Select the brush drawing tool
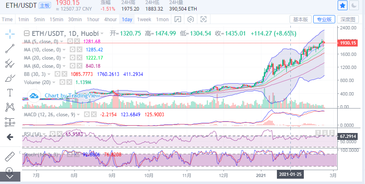 click(x=10, y=78)
